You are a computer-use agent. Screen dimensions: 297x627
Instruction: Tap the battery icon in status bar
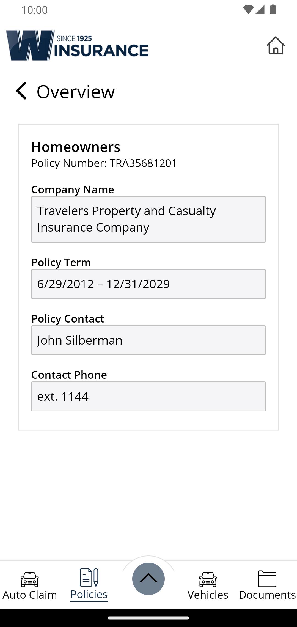(273, 10)
